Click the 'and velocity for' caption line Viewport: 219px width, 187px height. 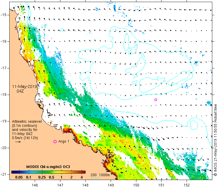tap(25, 129)
